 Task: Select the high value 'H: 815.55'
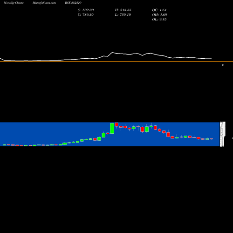[123, 10]
